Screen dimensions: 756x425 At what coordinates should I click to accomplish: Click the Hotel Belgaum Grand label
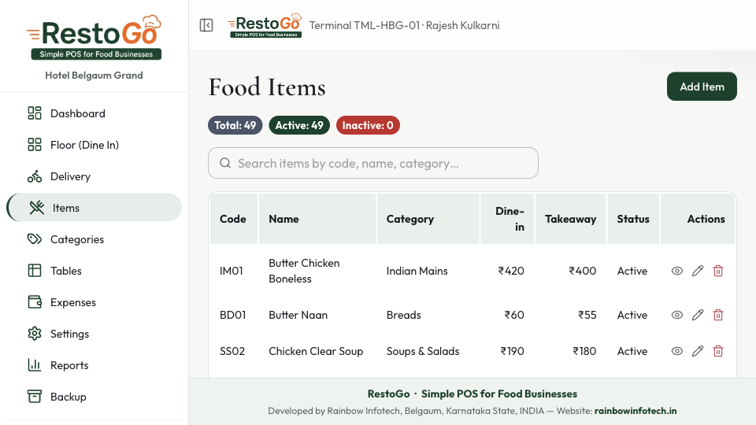tap(94, 76)
